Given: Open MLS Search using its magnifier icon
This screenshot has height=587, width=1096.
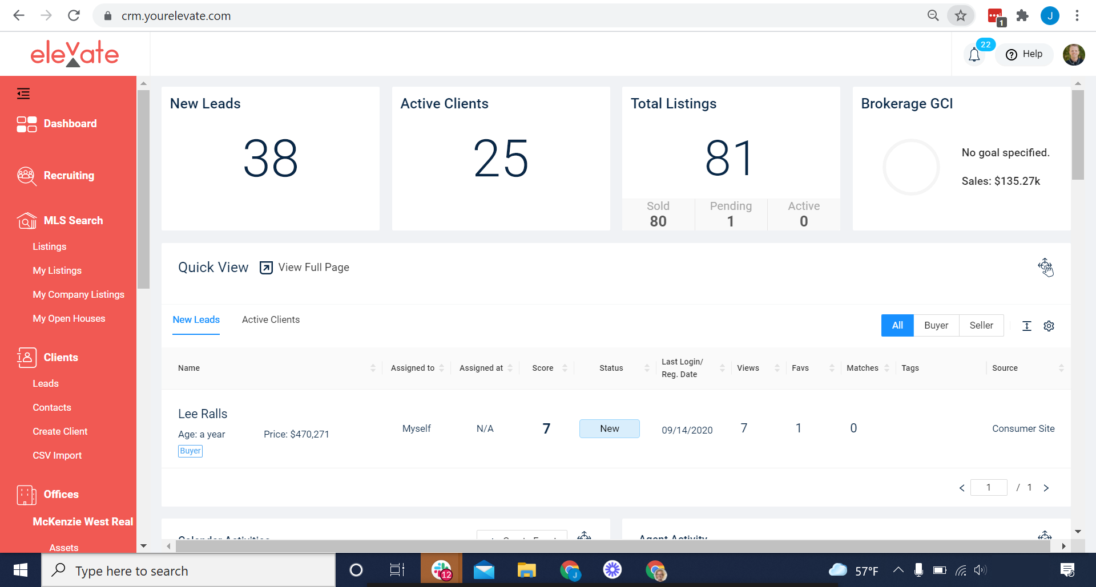Looking at the screenshot, I should pos(26,221).
